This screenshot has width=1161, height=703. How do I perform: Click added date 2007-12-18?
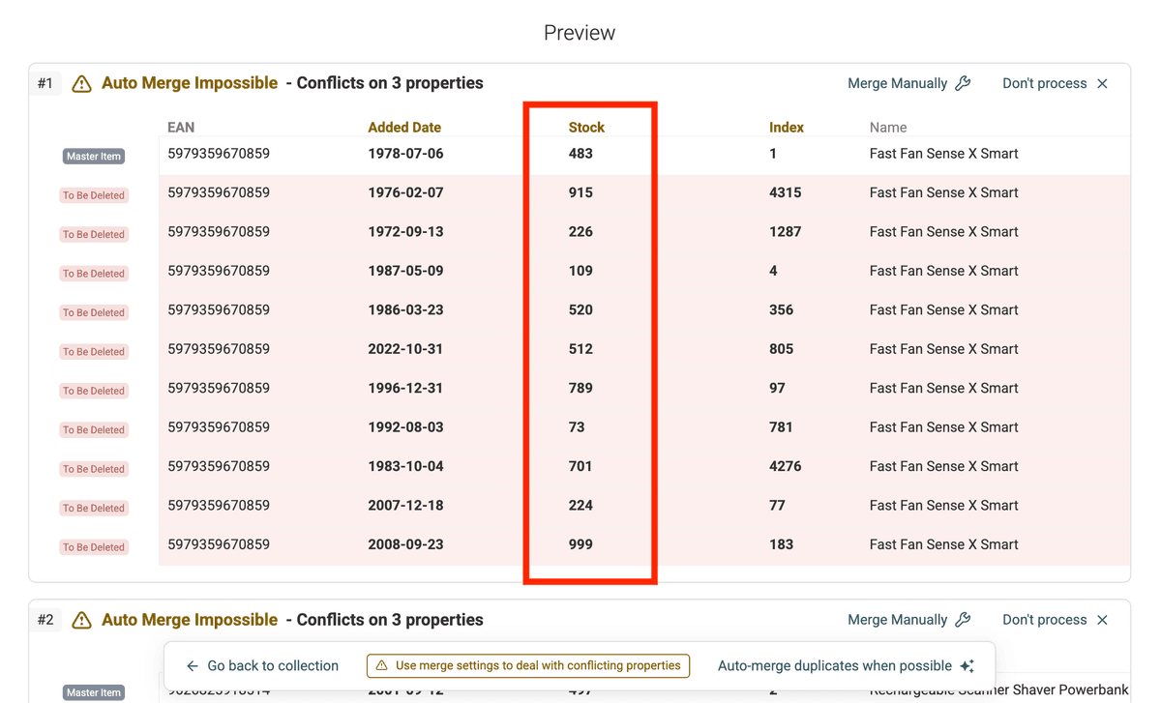(x=405, y=506)
